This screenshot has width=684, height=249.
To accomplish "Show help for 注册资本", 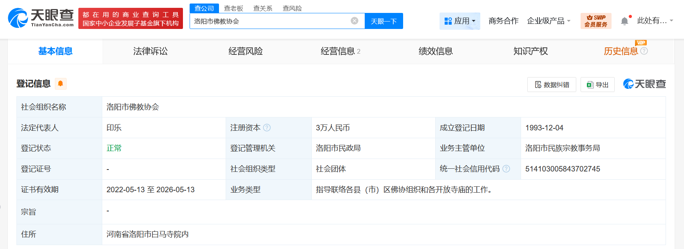I will tap(267, 128).
